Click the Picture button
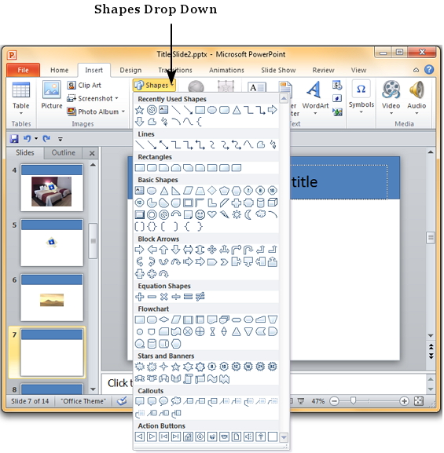The width and height of the screenshot is (444, 453). pos(52,95)
